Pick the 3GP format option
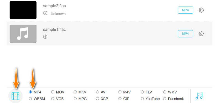 point(97,99)
